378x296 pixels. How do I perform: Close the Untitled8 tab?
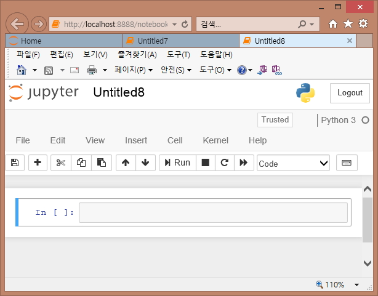coord(350,41)
